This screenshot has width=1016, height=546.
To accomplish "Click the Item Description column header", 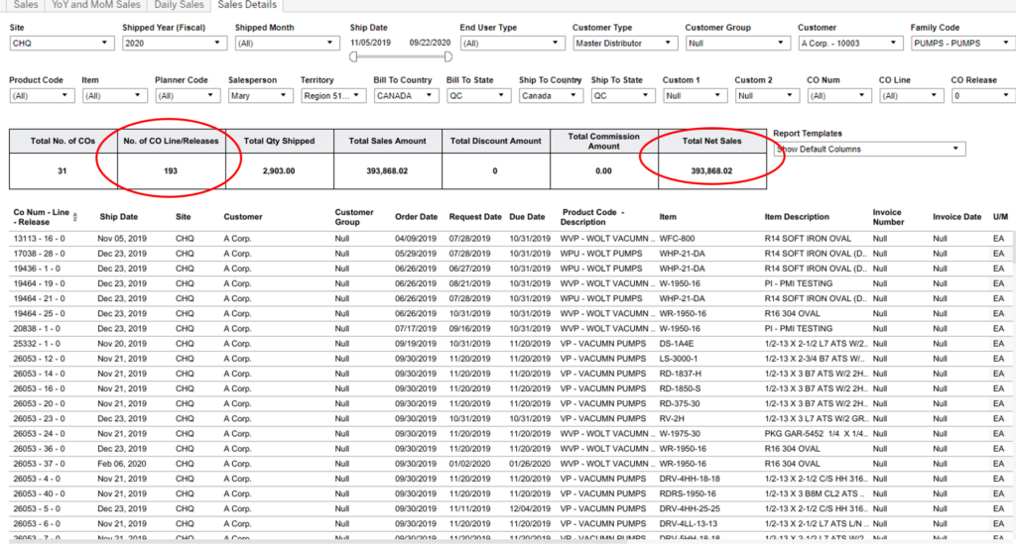I will coord(797,217).
